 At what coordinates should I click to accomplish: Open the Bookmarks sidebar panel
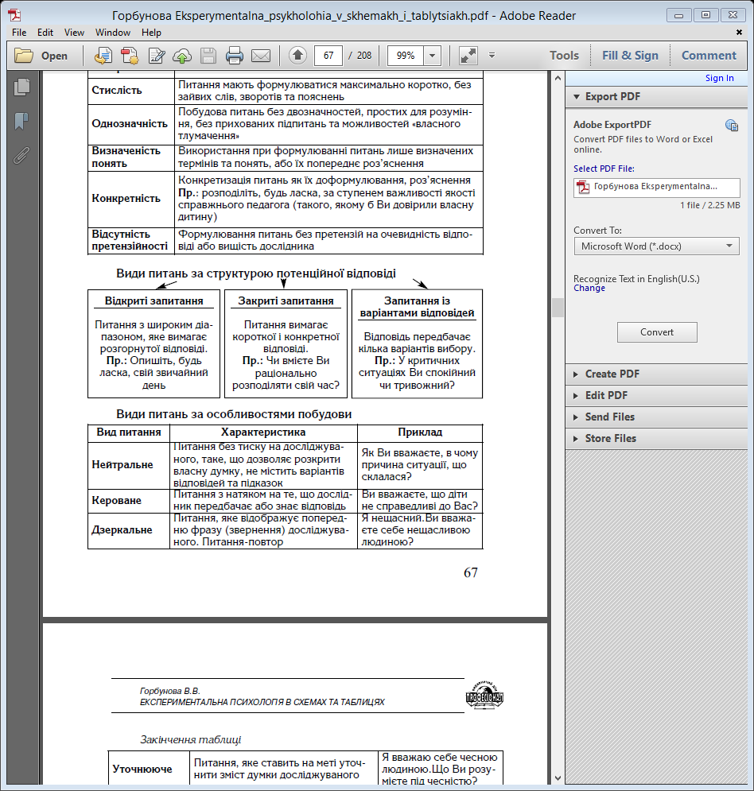21,122
